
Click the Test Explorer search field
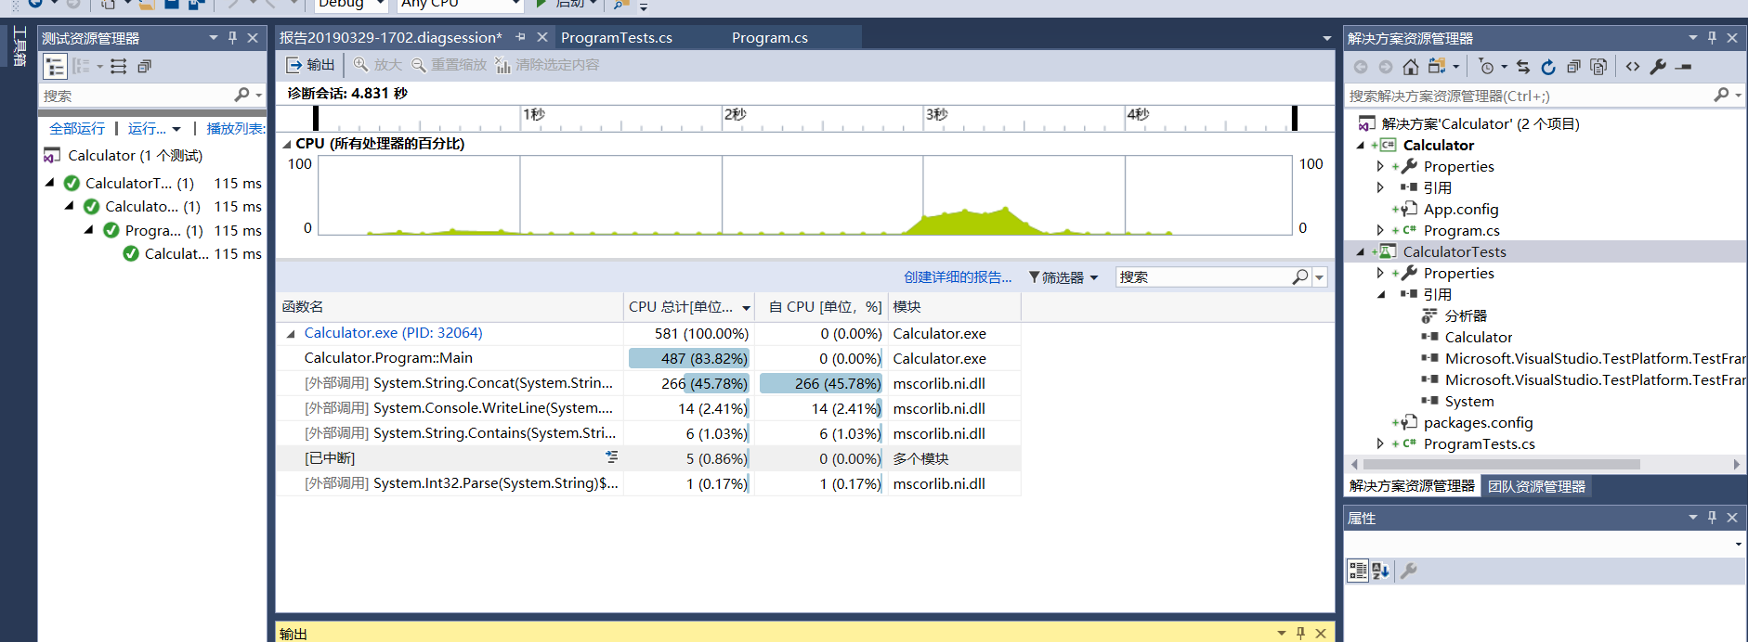137,96
